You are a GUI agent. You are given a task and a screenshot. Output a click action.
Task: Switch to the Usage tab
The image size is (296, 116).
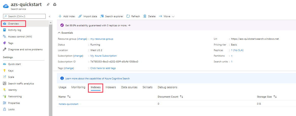[62, 87]
